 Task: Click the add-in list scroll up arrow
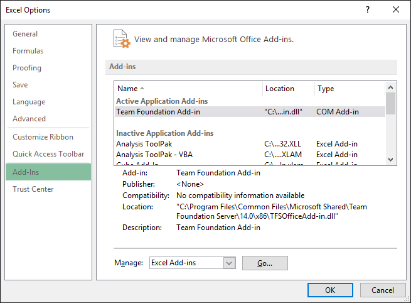coord(390,87)
